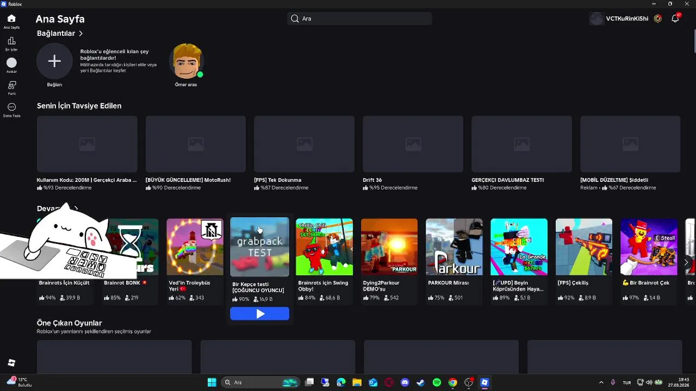
Task: Open the En İyiler charts icon
Action: [x=11, y=41]
